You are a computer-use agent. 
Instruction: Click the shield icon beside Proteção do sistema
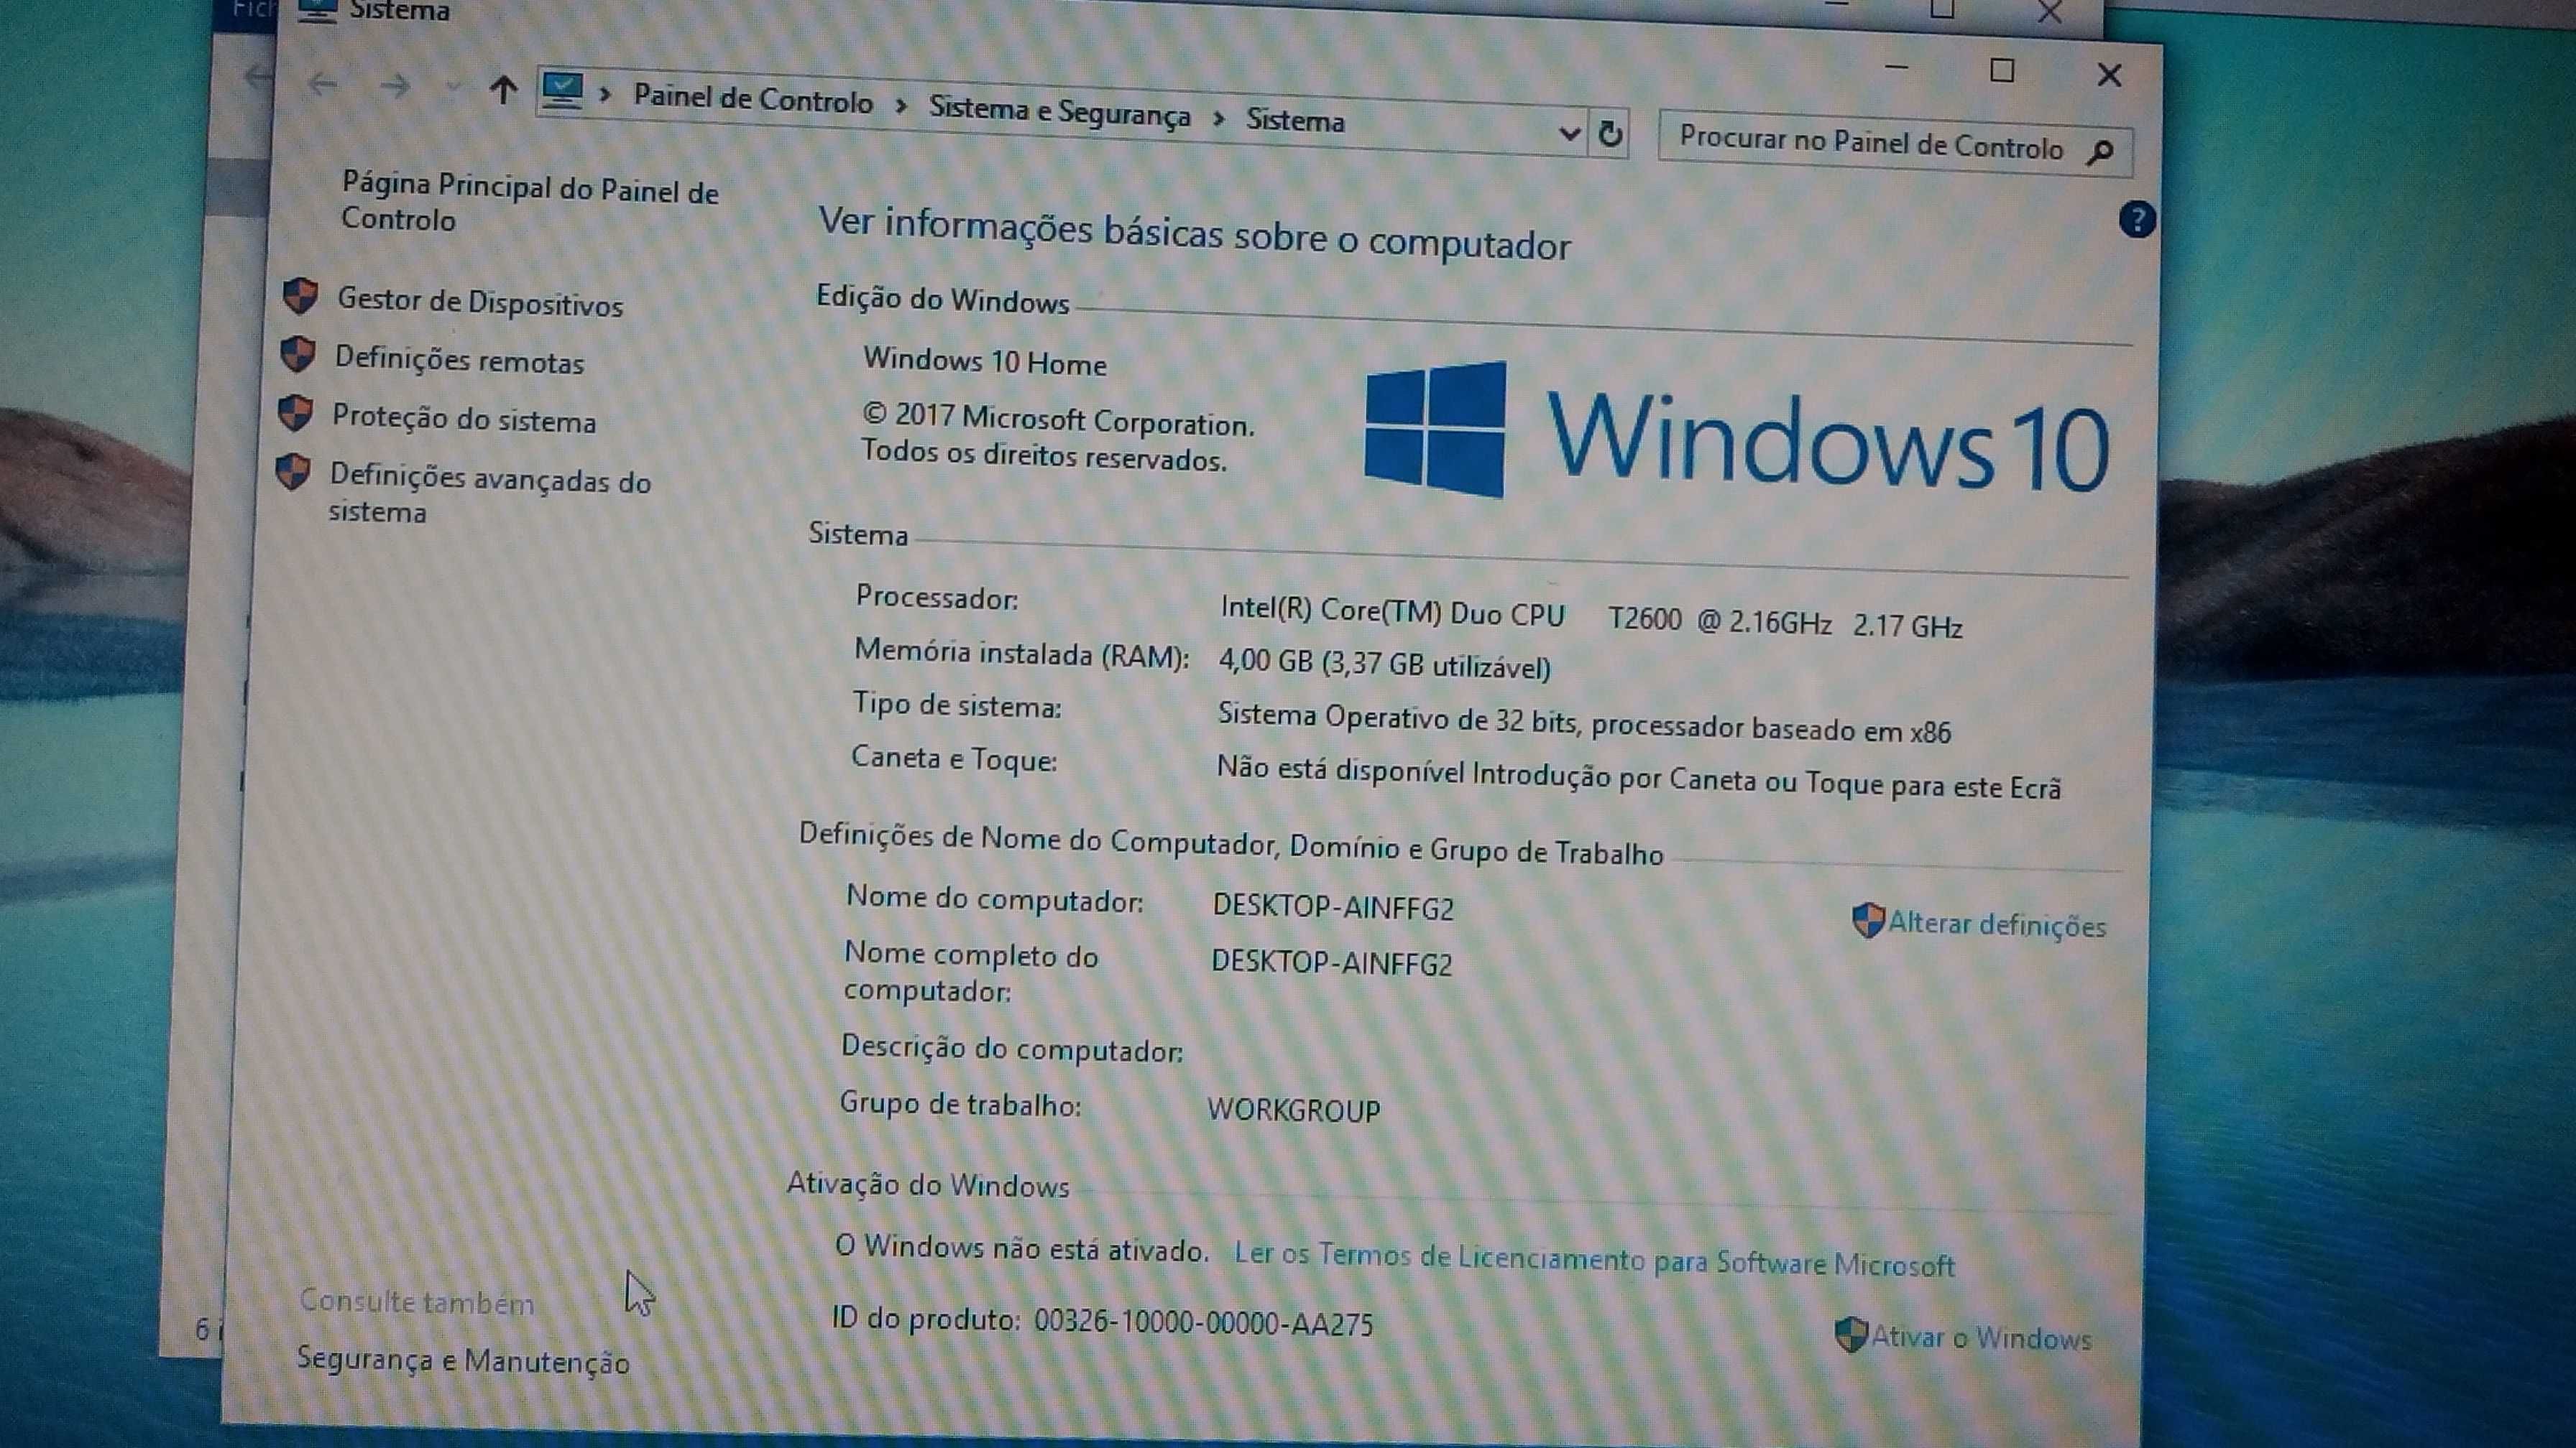(x=295, y=413)
